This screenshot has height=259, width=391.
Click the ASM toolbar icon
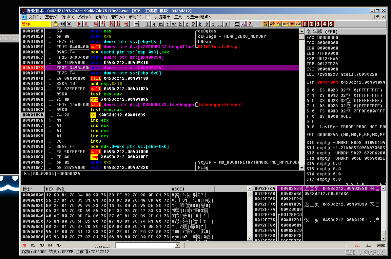point(299,24)
